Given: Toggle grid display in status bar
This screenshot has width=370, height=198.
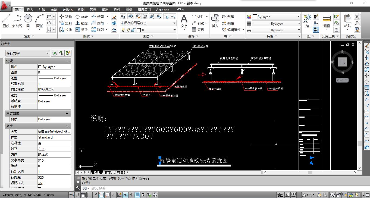Looking at the screenshot, I should [83, 195].
